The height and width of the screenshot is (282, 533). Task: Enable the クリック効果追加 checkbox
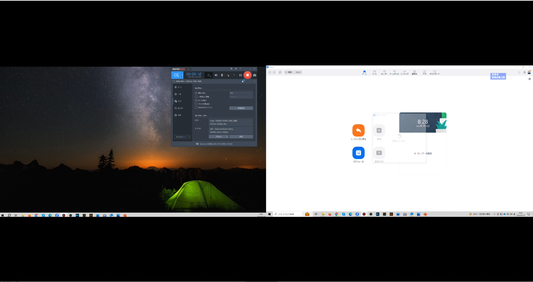(196, 104)
